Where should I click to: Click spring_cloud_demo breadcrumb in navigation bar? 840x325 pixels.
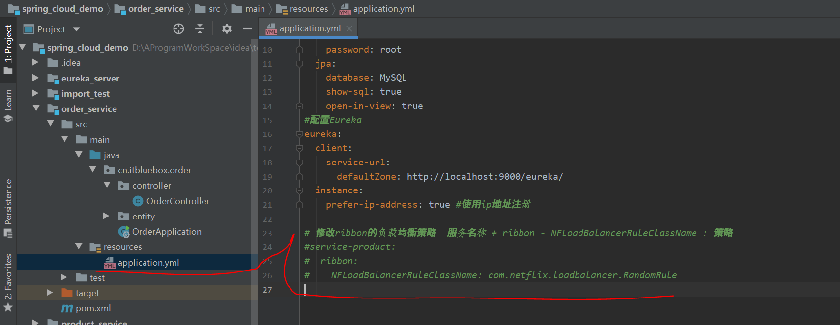coord(56,9)
